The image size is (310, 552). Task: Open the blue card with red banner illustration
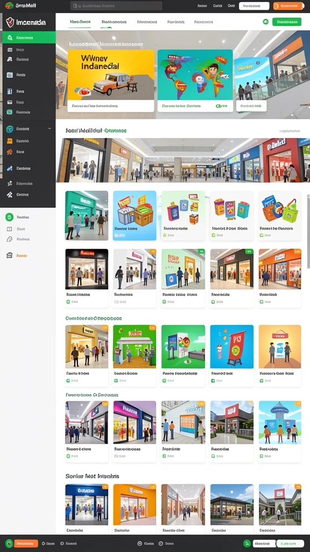231,356
